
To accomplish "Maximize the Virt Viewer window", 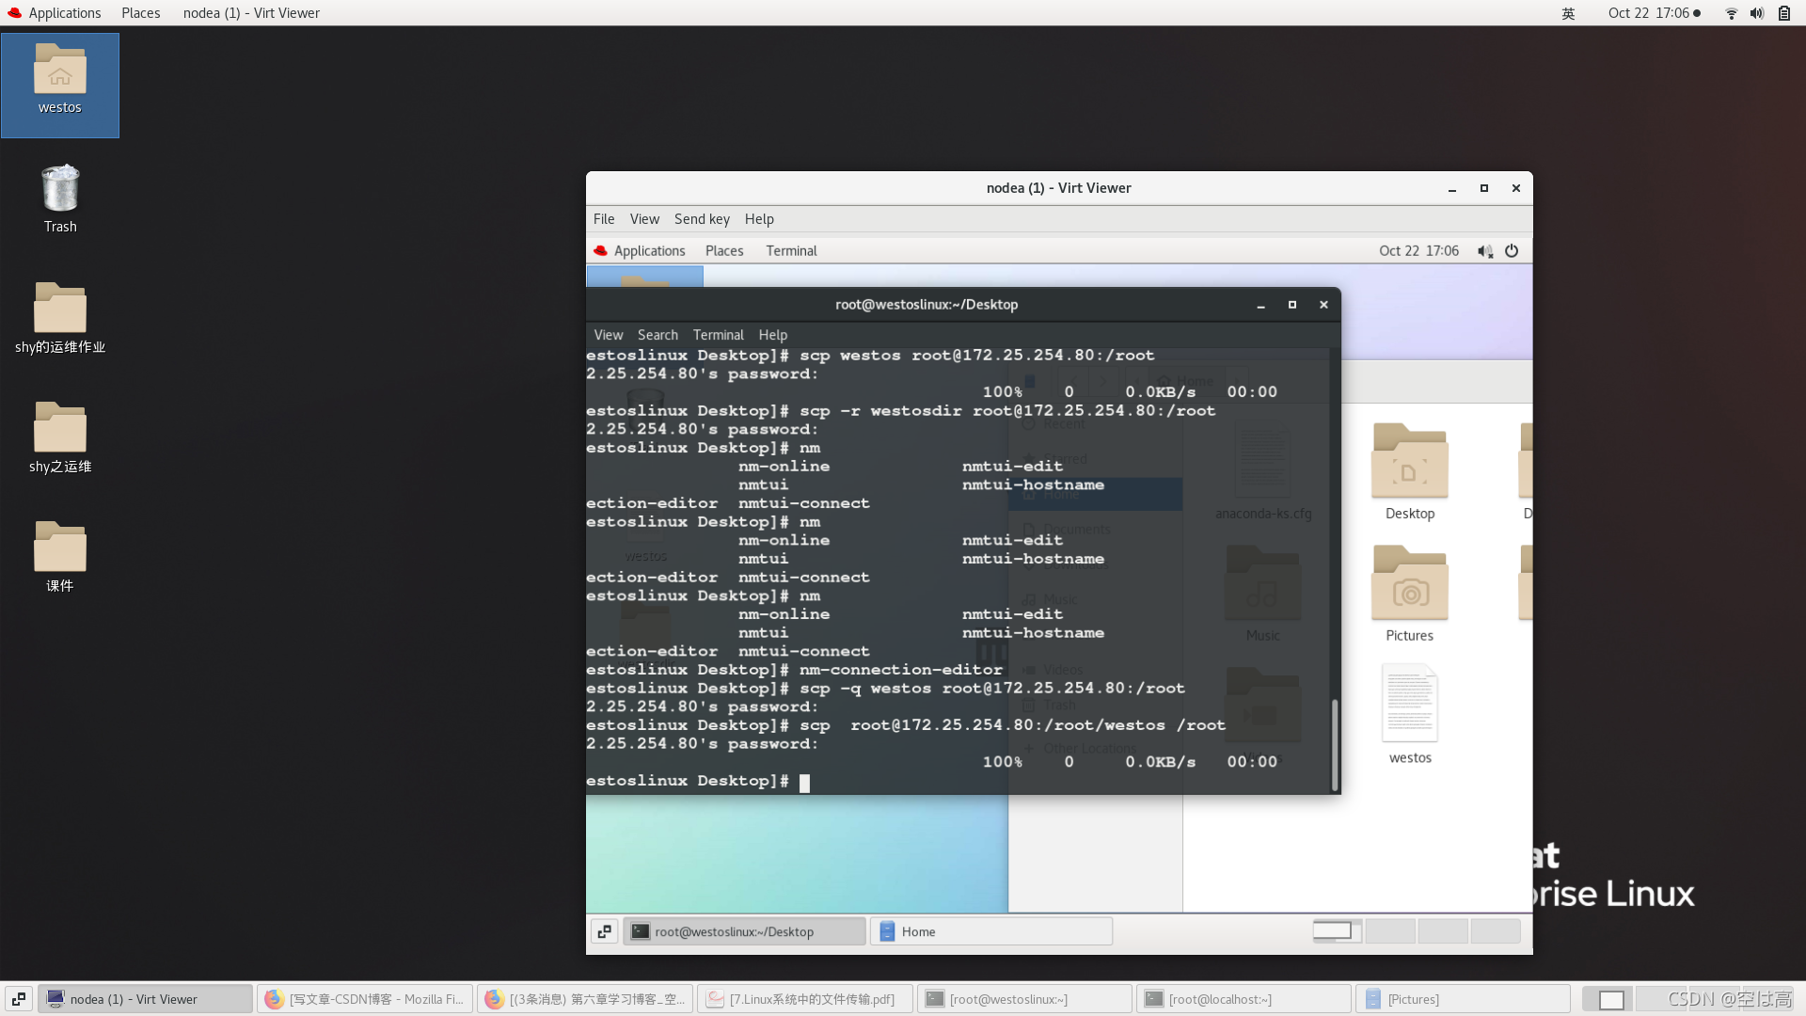I will tap(1484, 189).
